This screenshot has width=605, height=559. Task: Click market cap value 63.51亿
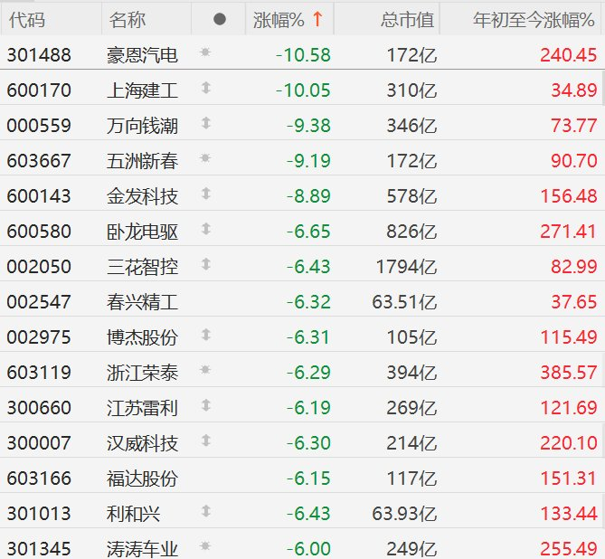(x=404, y=302)
